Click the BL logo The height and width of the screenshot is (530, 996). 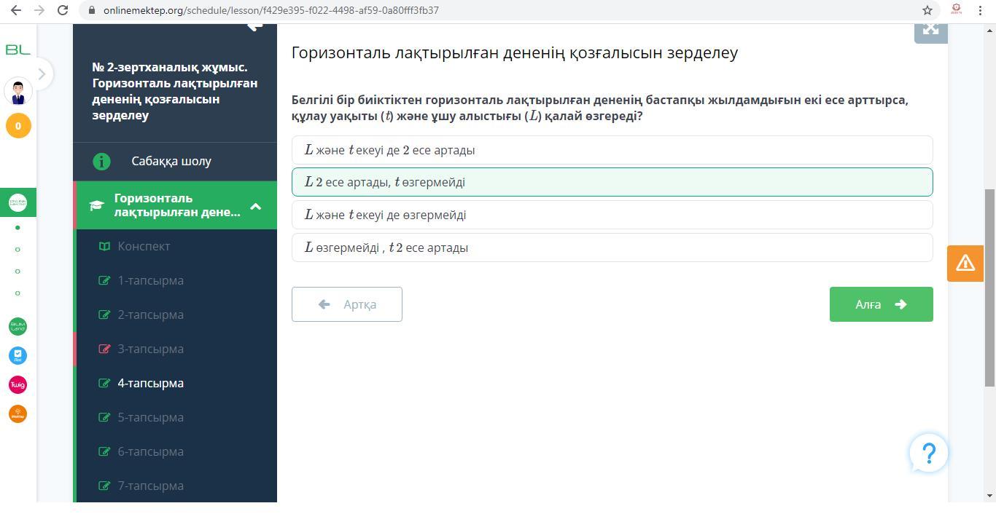pos(17,50)
